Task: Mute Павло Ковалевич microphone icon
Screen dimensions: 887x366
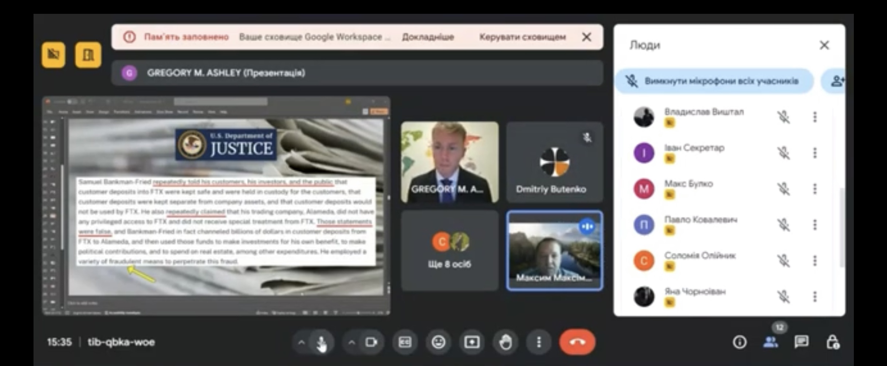Action: point(784,225)
